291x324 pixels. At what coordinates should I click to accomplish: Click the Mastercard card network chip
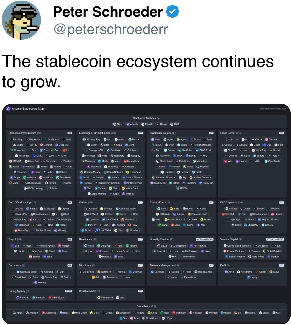coord(105,298)
